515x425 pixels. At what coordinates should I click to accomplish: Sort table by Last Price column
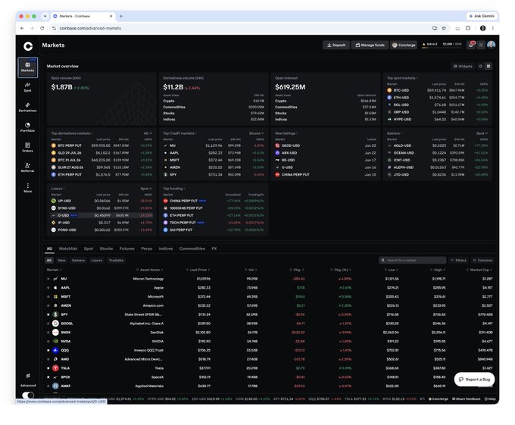click(198, 270)
